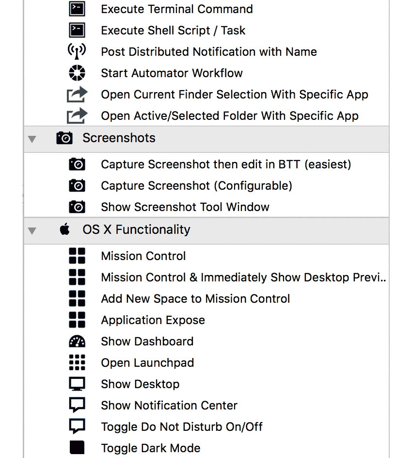Viewport: 413px width, 458px height.
Task: Collapse the OS X Functionality section
Action: pyautogui.click(x=32, y=229)
